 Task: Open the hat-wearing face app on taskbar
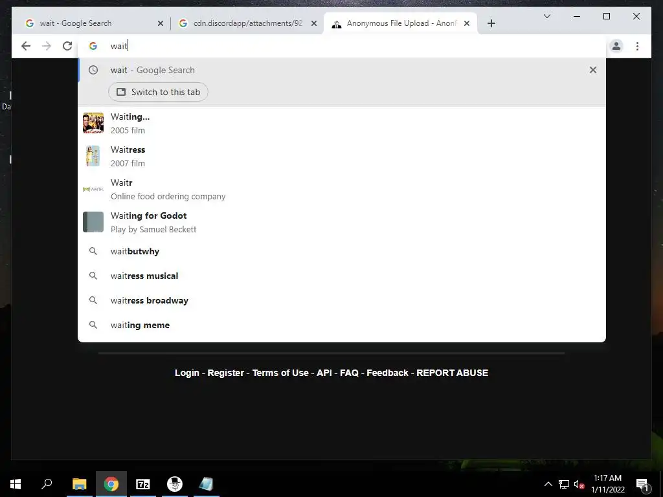(174, 484)
